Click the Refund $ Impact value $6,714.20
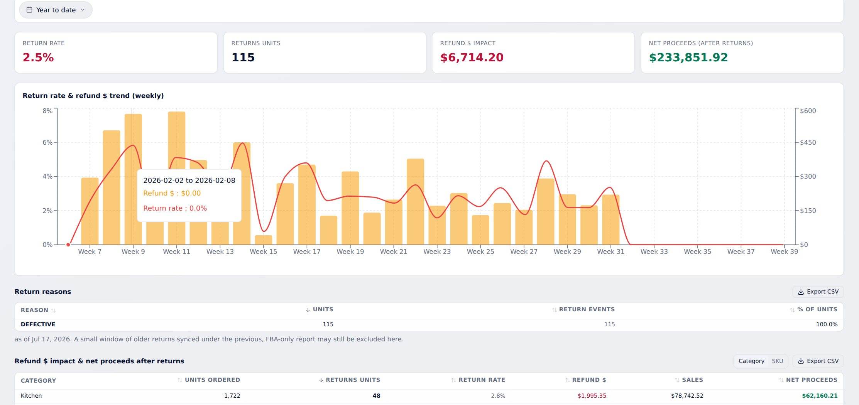 [x=472, y=57]
